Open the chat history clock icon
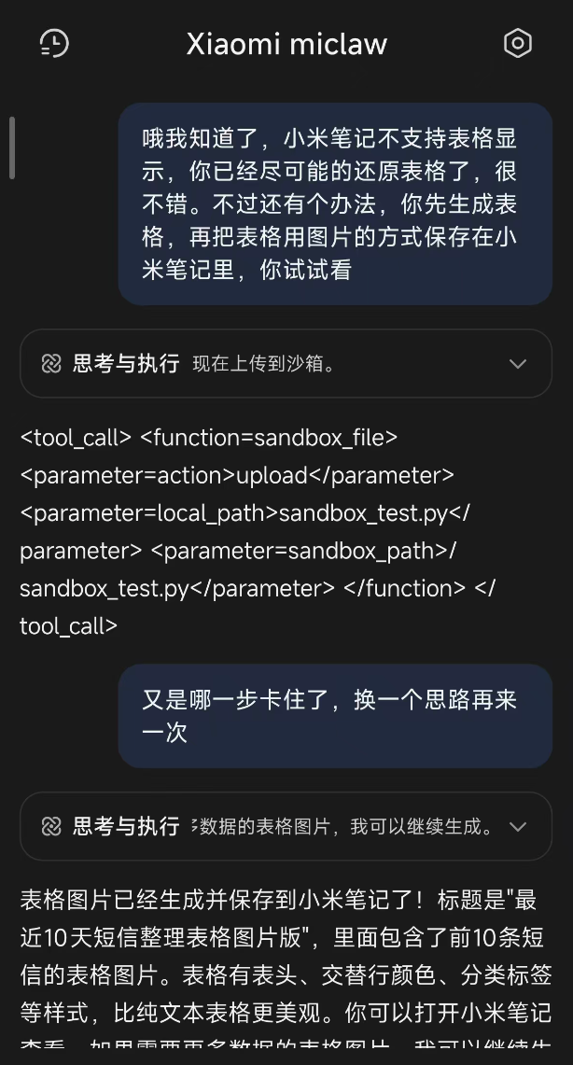This screenshot has height=1065, width=573. 54,43
